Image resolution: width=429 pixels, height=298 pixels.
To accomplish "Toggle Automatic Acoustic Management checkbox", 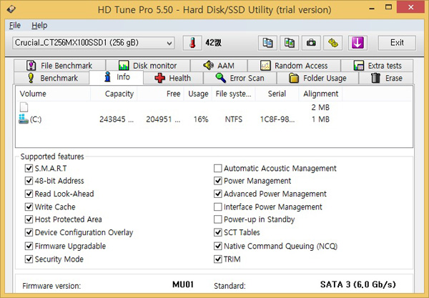I will tap(218, 168).
